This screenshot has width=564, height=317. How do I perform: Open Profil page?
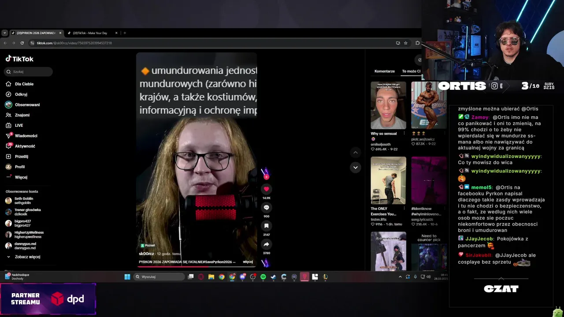[15, 167]
